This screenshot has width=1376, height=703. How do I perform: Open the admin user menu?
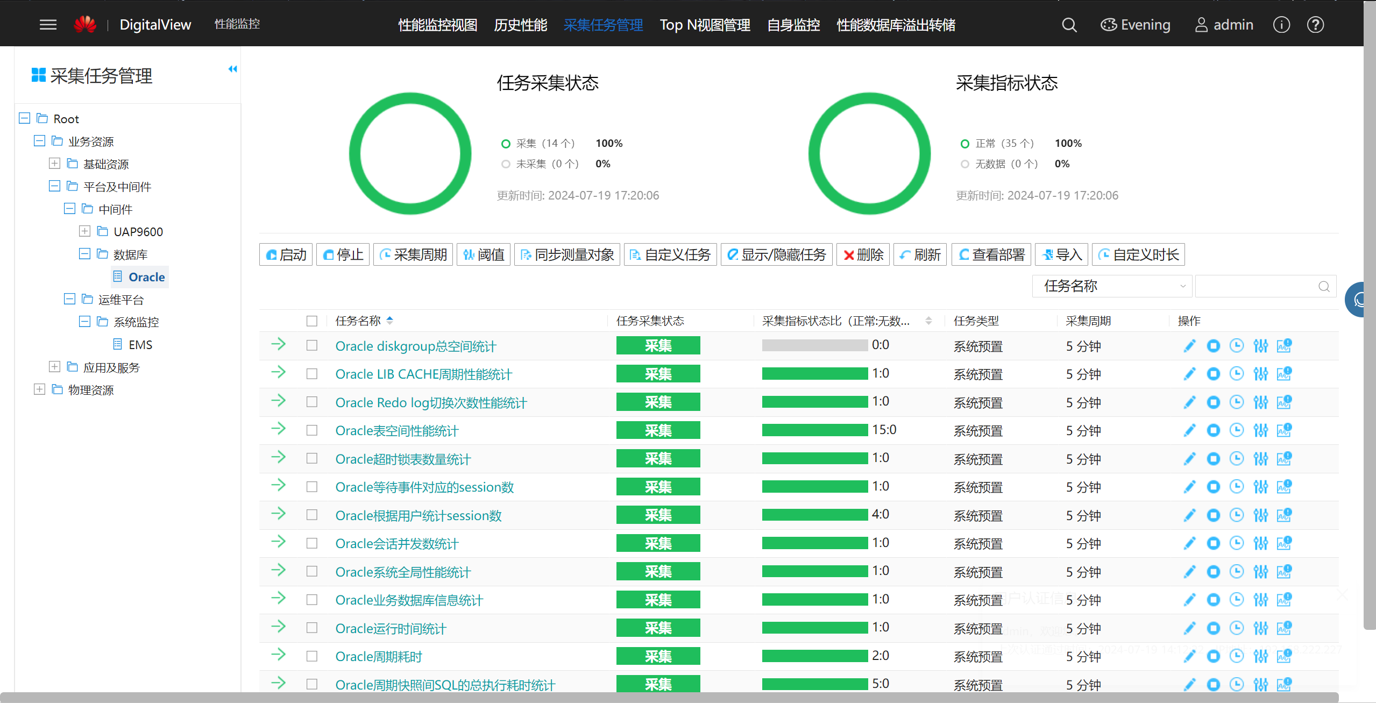click(1224, 25)
